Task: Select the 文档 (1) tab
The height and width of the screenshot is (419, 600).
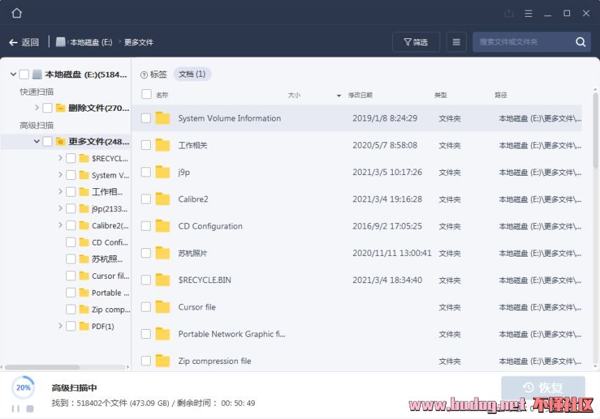Action: (192, 74)
